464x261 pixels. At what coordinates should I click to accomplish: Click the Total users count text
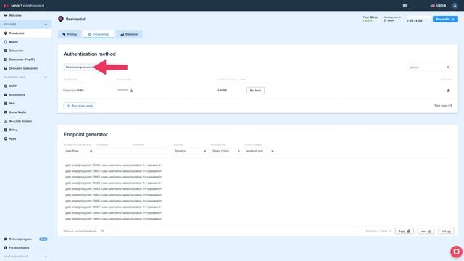tap(443, 106)
